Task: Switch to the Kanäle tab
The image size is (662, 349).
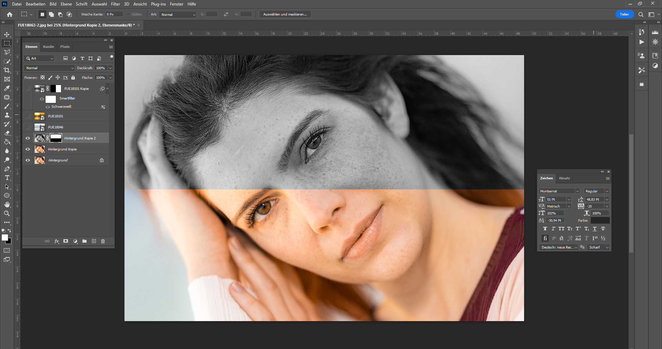Action: pos(48,47)
